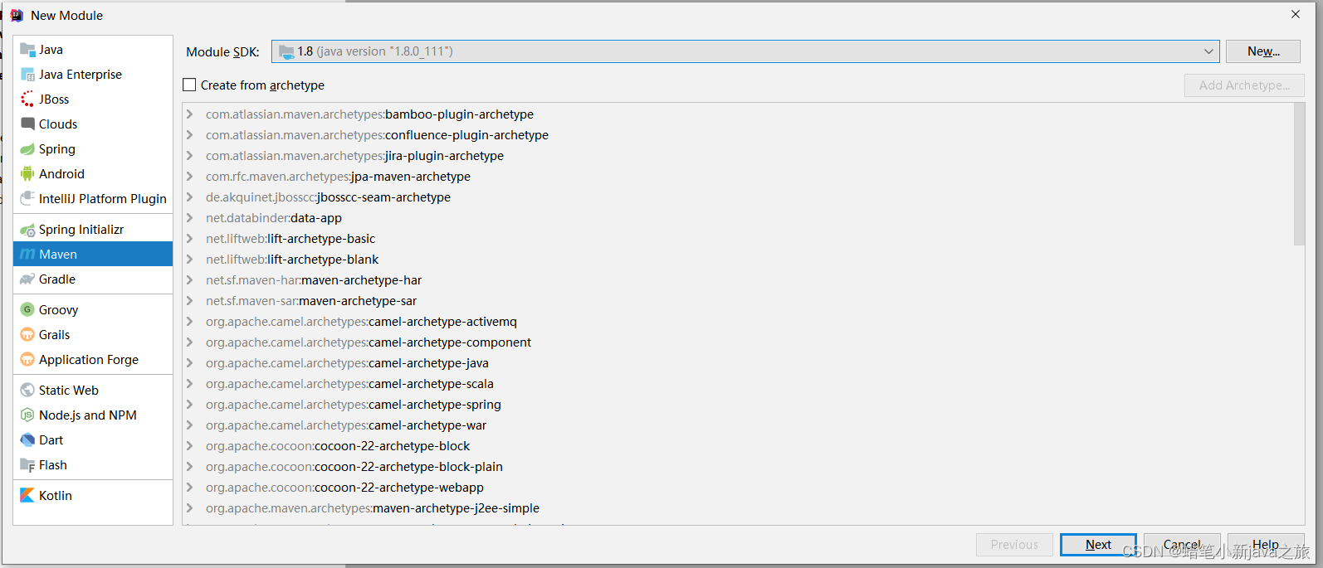Click the Application Forge icon
The width and height of the screenshot is (1323, 568).
coord(27,360)
